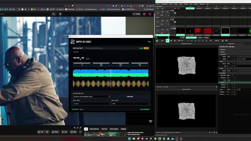Select the SpiralTunnel clip thumbnail
The image size is (251, 141).
pos(234,31)
